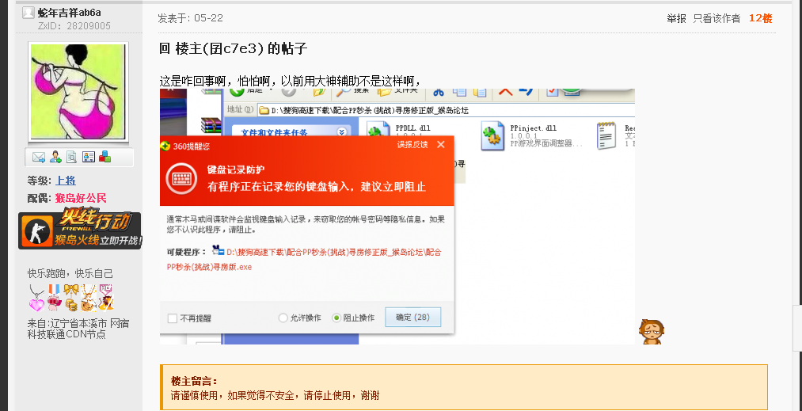Click the ZxID: 28209005 text
The height and width of the screenshot is (411, 802).
pos(74,26)
